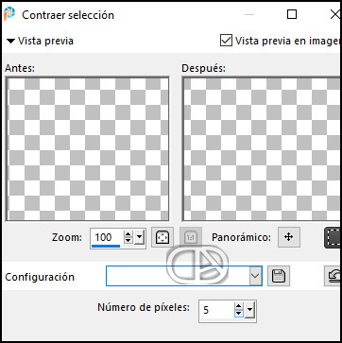Click the Panorámico pan arrows icon
Image resolution: width=342 pixels, height=343 pixels.
(x=289, y=237)
